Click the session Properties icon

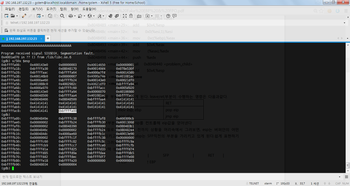click(39, 16)
